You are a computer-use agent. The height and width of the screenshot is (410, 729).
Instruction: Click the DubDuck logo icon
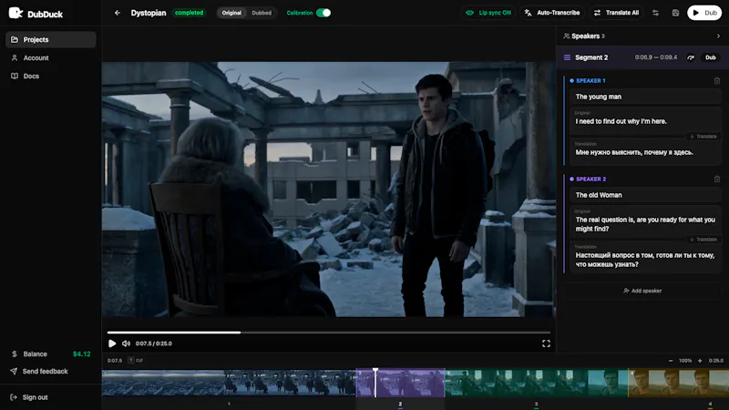coord(15,13)
